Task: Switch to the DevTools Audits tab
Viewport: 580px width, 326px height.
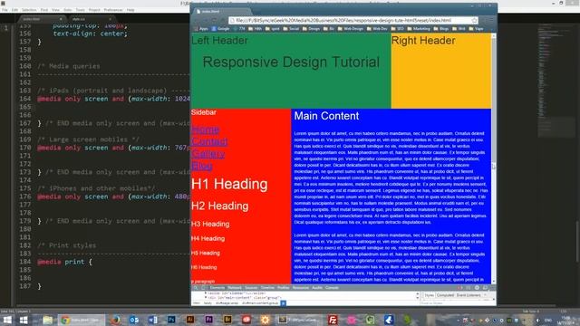Action: point(317,288)
